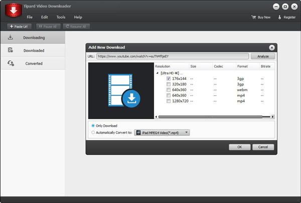Click the Converted sidebar icon
301x203 pixels.
(x=11, y=63)
